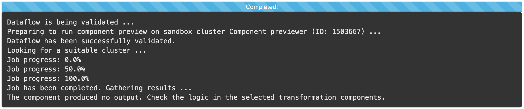Click the 50.0% progress value
Viewport: 524px width, 109px height.
(x=75, y=69)
